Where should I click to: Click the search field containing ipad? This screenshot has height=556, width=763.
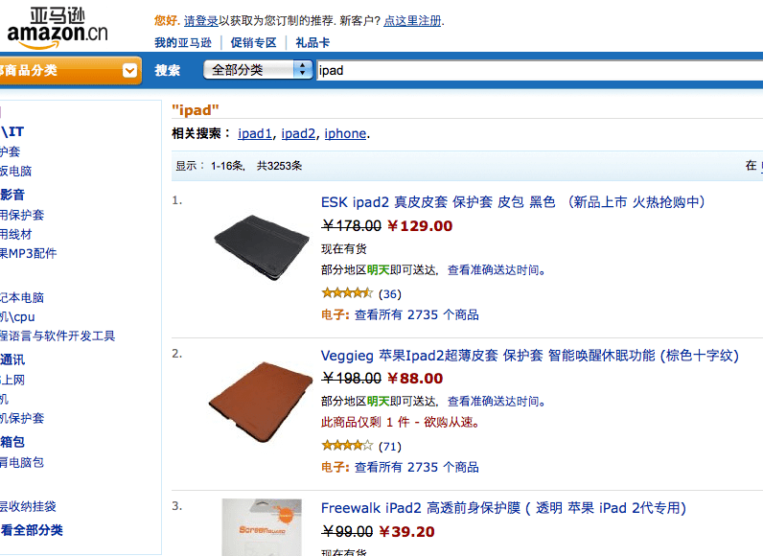pyautogui.click(x=539, y=71)
